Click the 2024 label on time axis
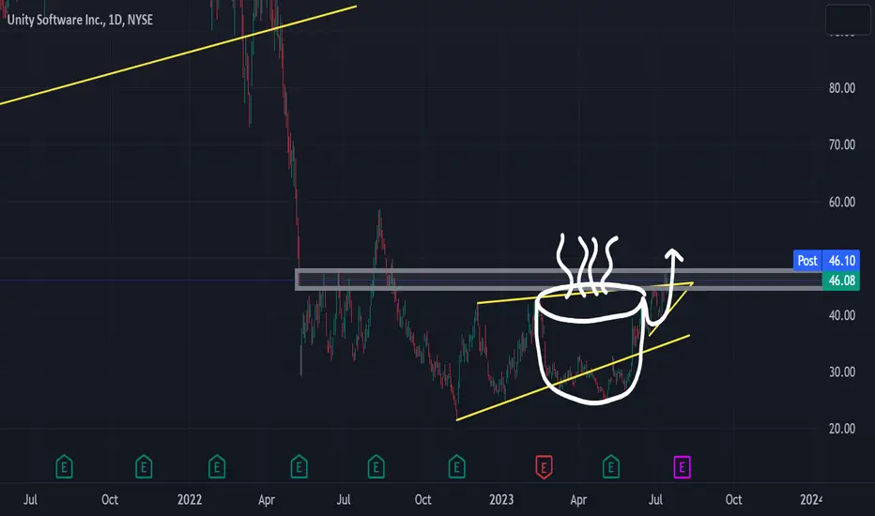The width and height of the screenshot is (875, 516). click(x=811, y=499)
